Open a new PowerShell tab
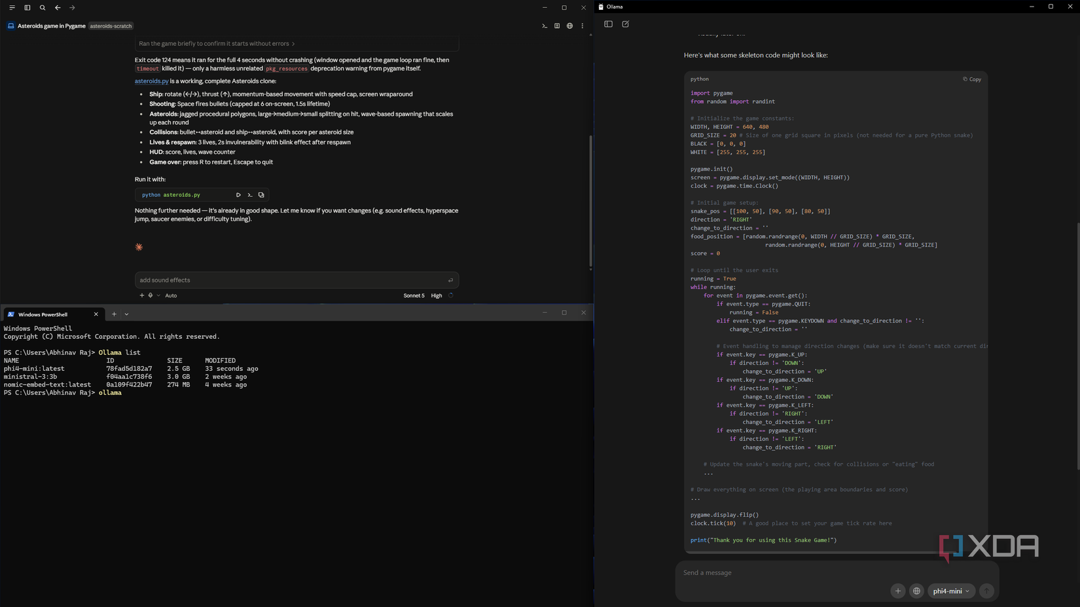Screen dimensions: 1080x607 tap(114, 315)
